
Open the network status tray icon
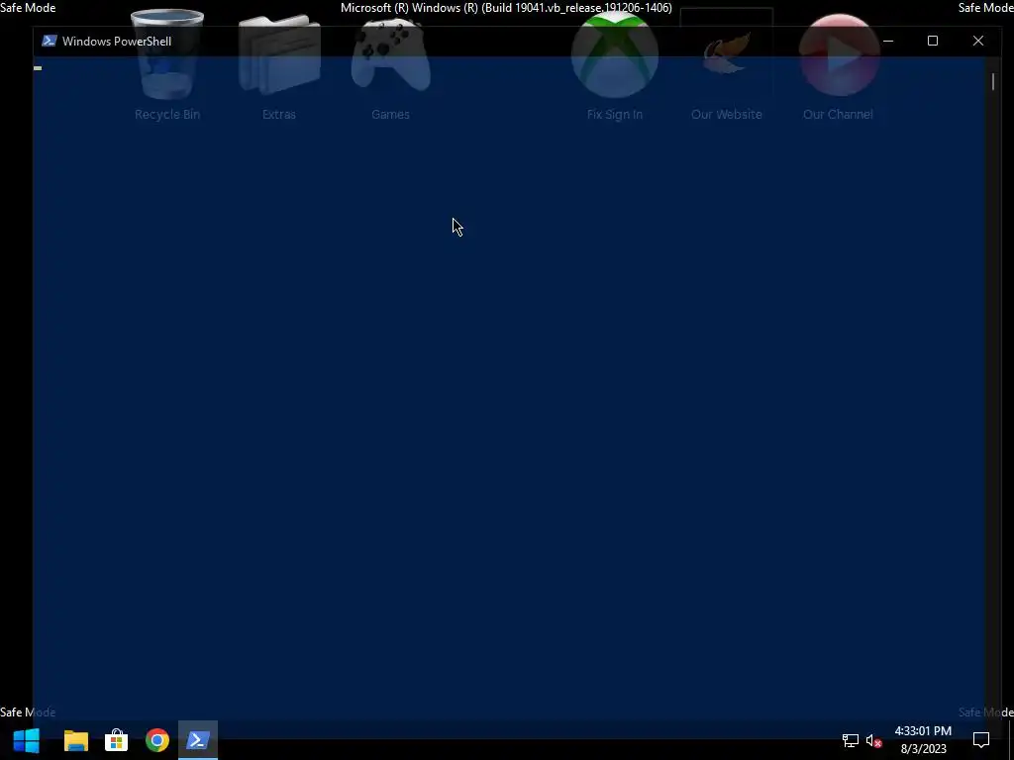tap(851, 740)
